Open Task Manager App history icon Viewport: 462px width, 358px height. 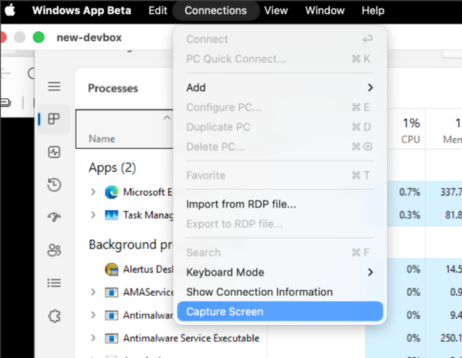pyautogui.click(x=54, y=185)
